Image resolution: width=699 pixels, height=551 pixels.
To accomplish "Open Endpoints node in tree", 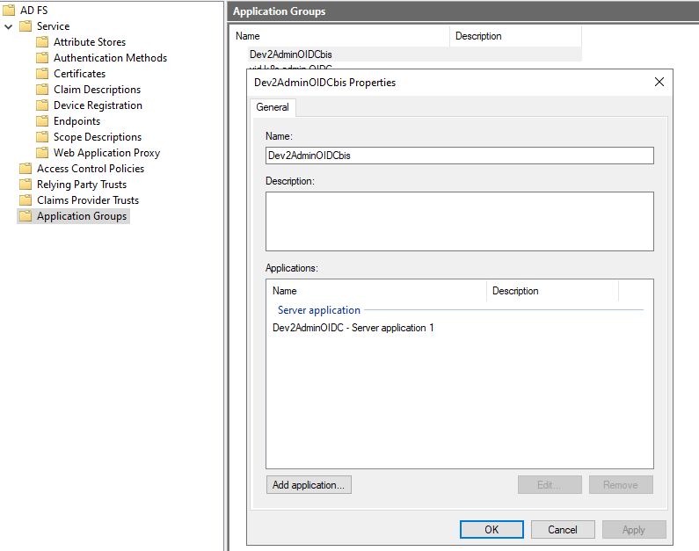I will coord(76,120).
